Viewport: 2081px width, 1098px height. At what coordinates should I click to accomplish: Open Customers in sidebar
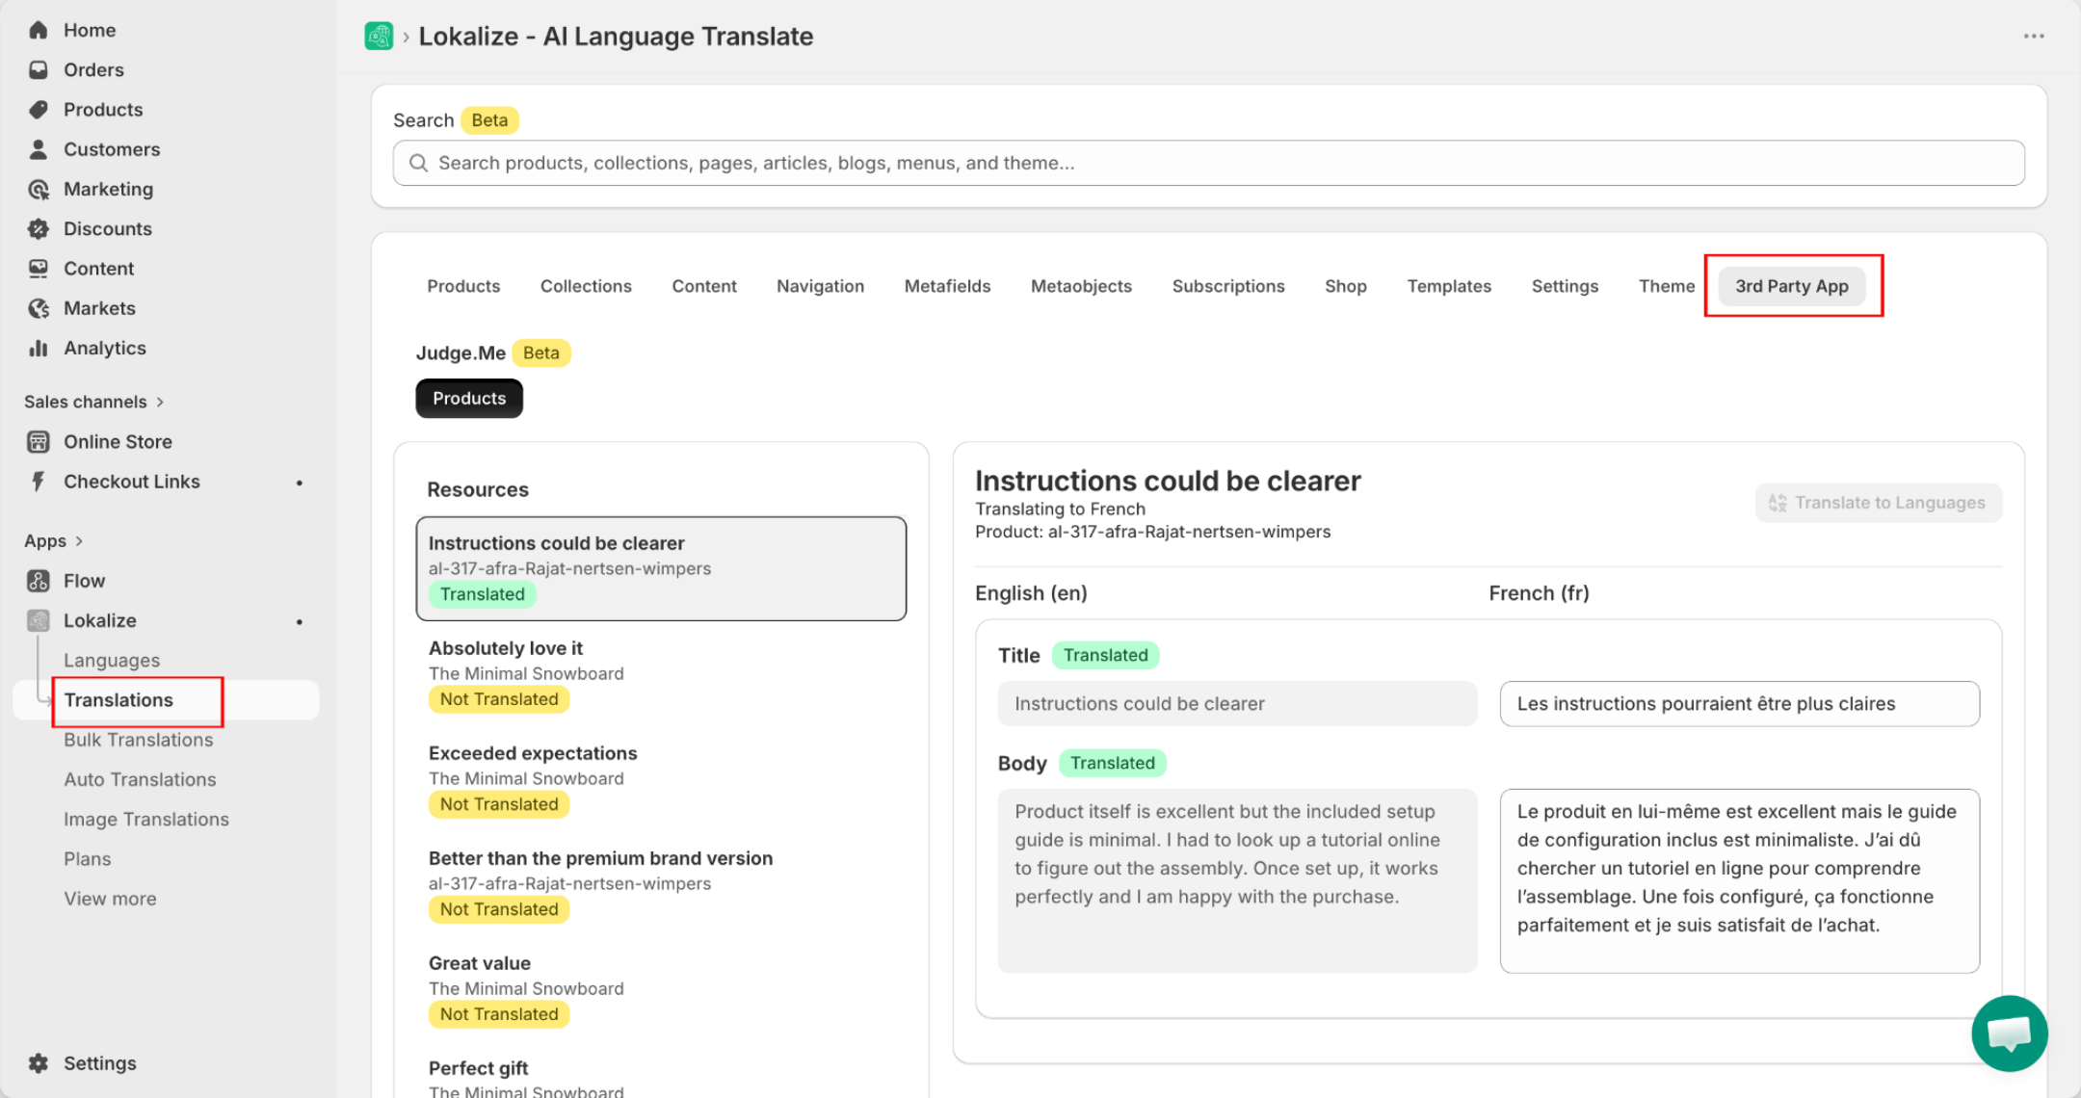112,149
